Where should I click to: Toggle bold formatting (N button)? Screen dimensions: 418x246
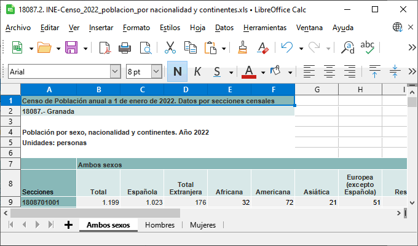[177, 71]
